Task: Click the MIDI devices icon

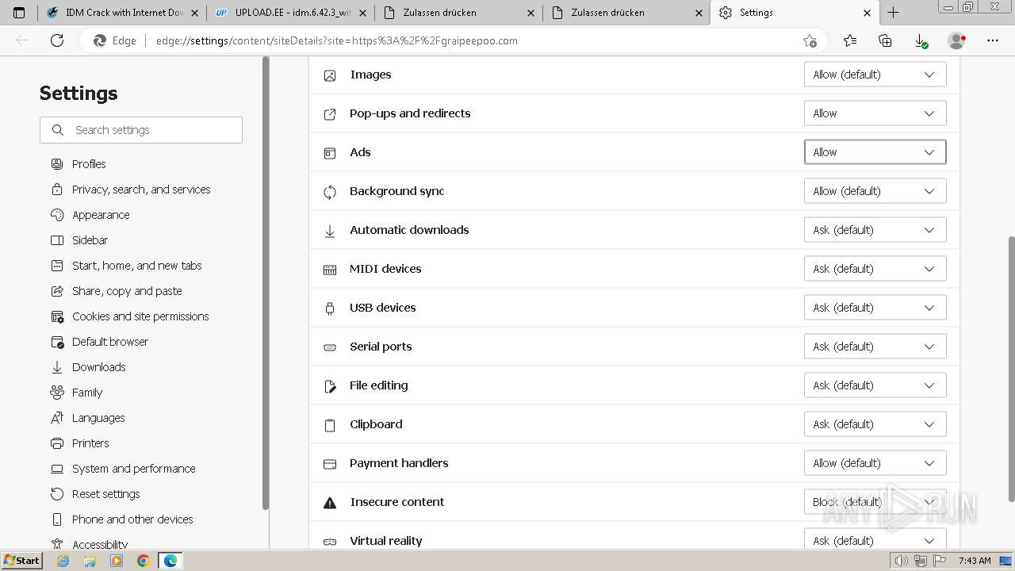Action: [330, 270]
